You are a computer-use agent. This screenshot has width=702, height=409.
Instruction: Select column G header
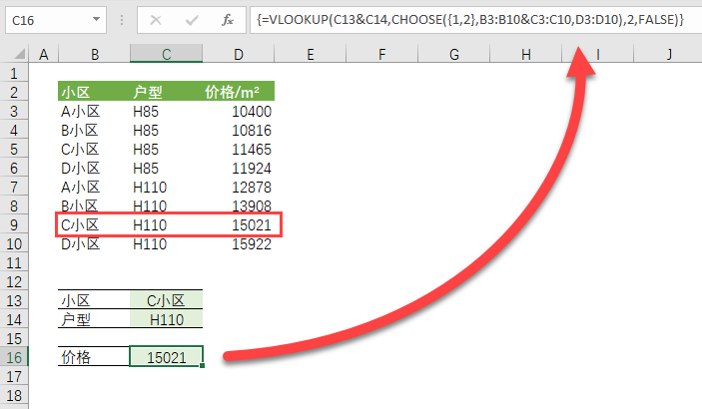click(454, 54)
